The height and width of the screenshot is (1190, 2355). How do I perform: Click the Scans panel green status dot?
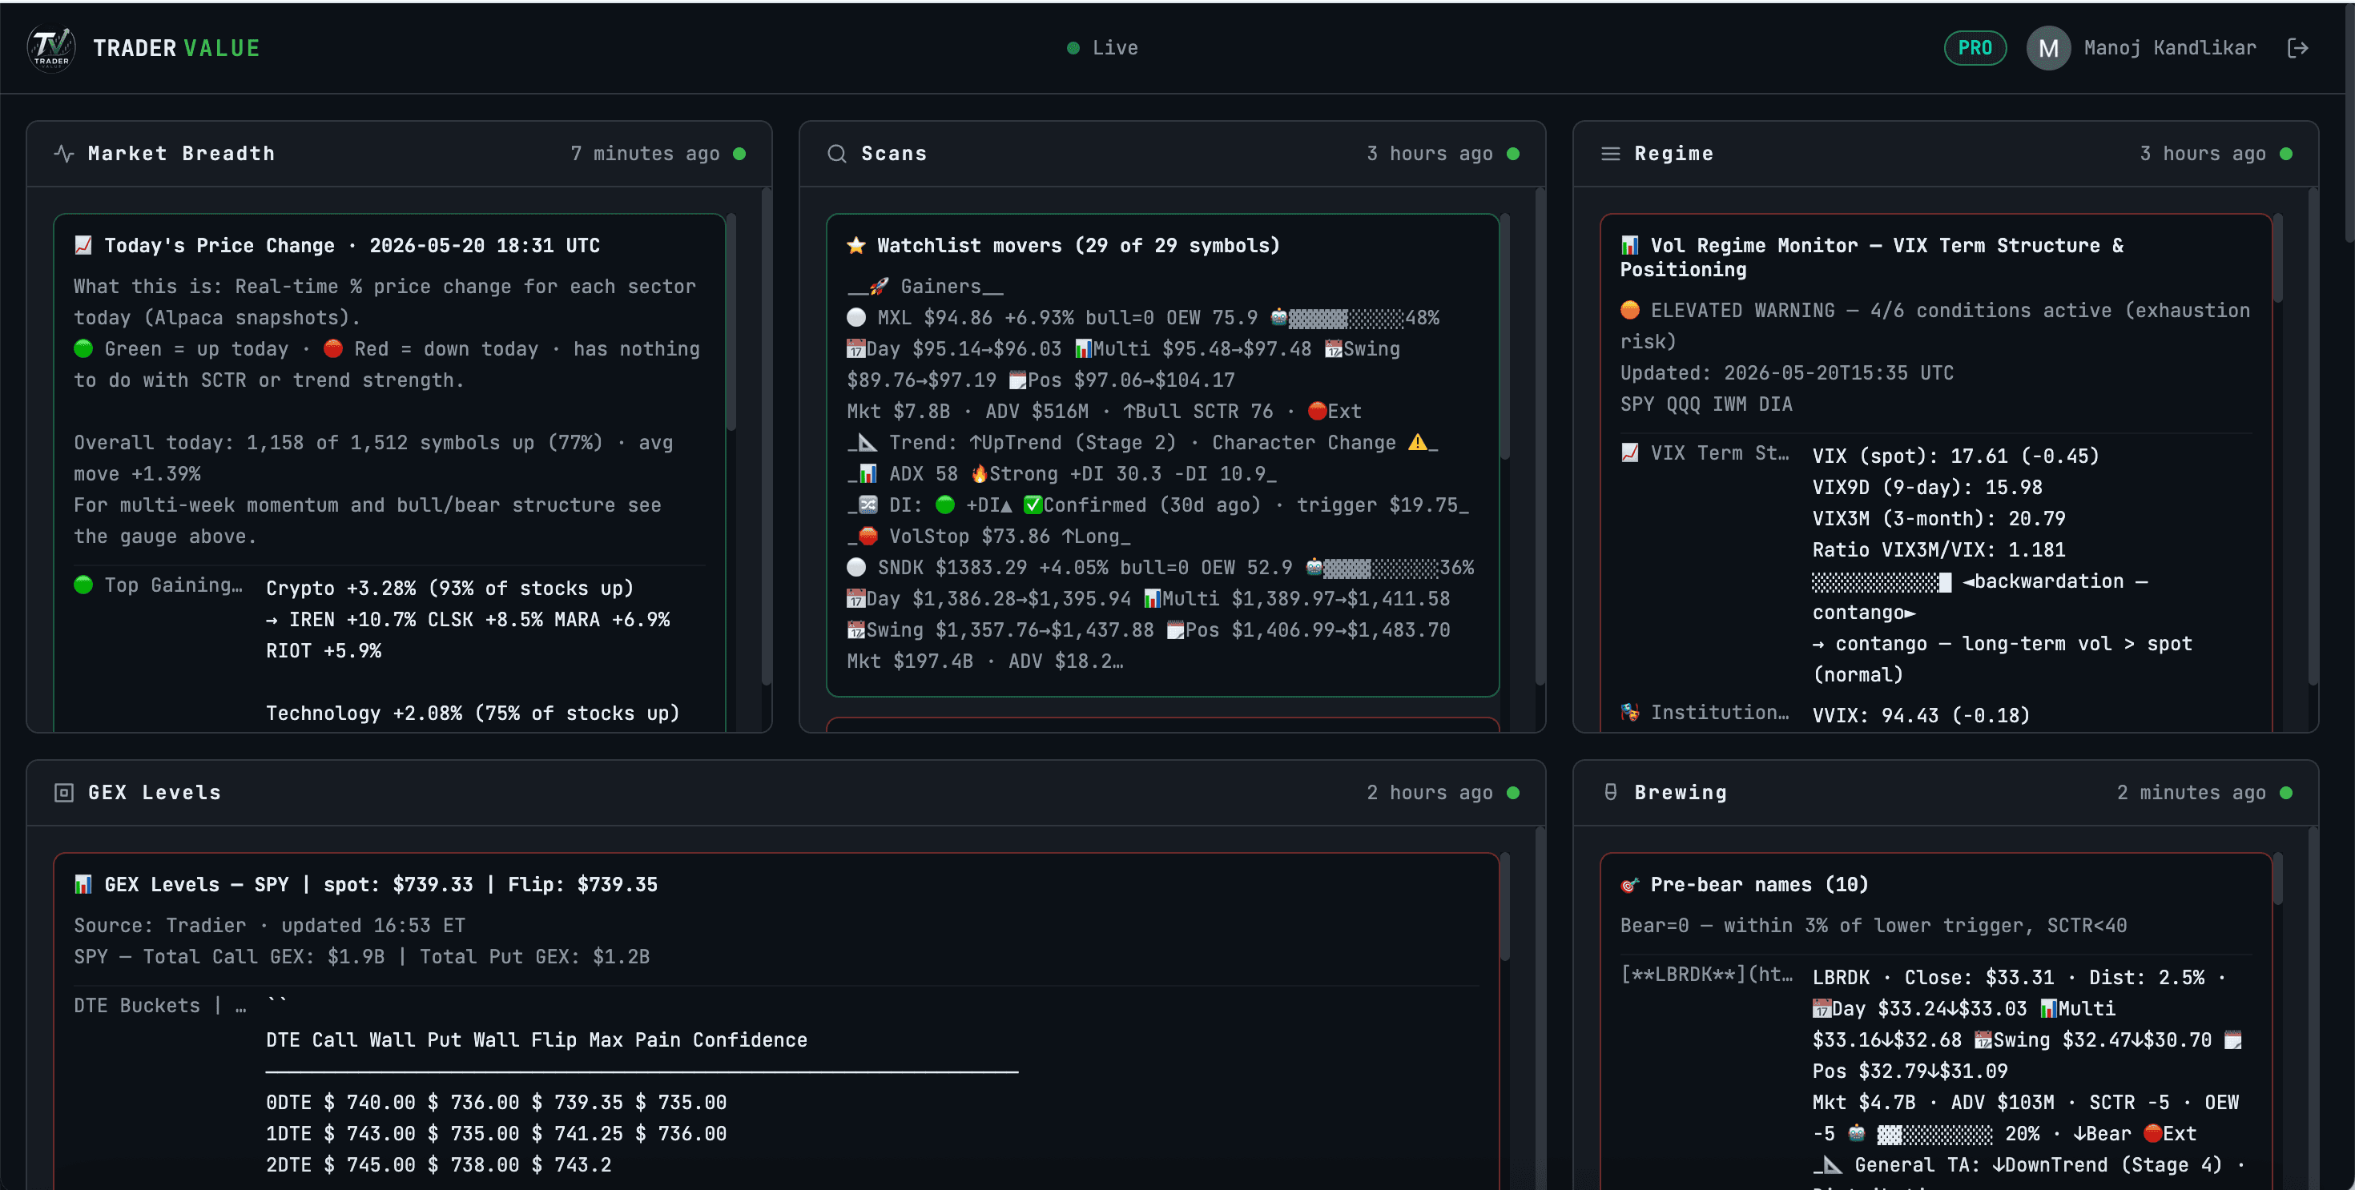tap(1513, 154)
